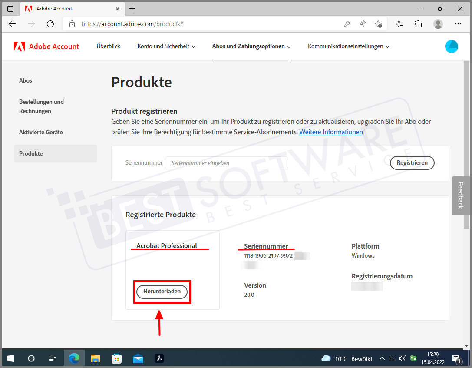Open the browser profile icon
Image resolution: width=472 pixels, height=368 pixels.
point(438,24)
